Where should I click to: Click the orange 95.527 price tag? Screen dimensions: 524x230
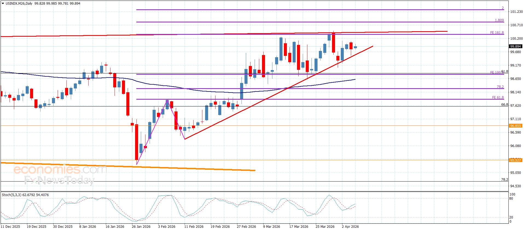click(516, 160)
